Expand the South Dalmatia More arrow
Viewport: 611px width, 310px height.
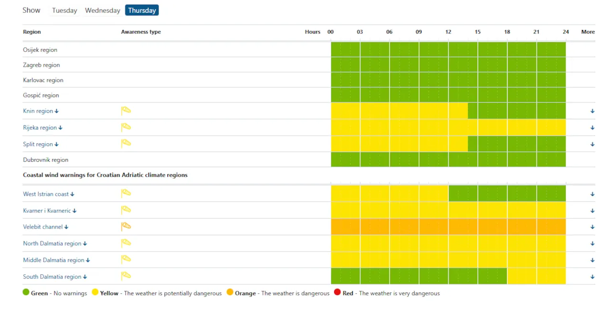(x=592, y=277)
